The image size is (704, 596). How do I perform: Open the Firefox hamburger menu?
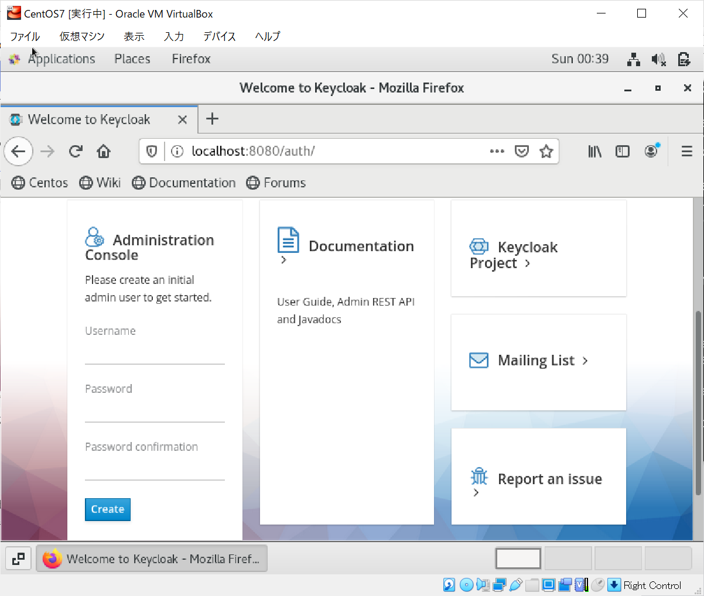(x=687, y=152)
